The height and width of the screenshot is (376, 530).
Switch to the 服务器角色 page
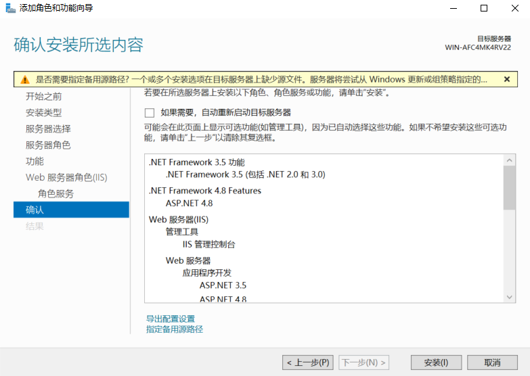pos(48,145)
